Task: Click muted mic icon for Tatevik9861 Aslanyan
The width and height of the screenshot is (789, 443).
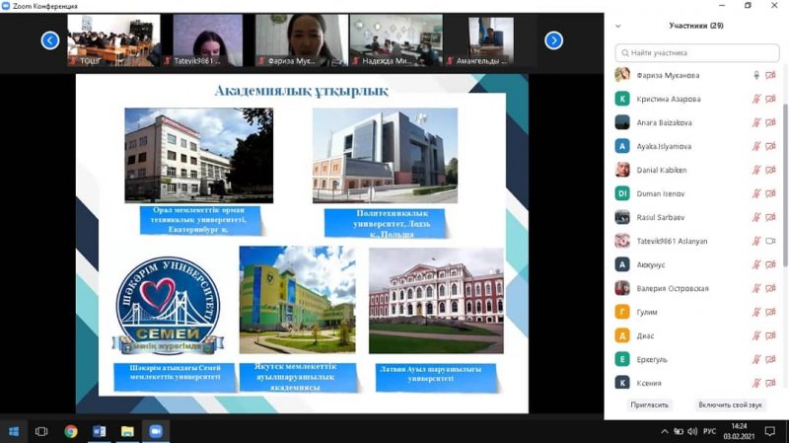Action: tap(755, 241)
